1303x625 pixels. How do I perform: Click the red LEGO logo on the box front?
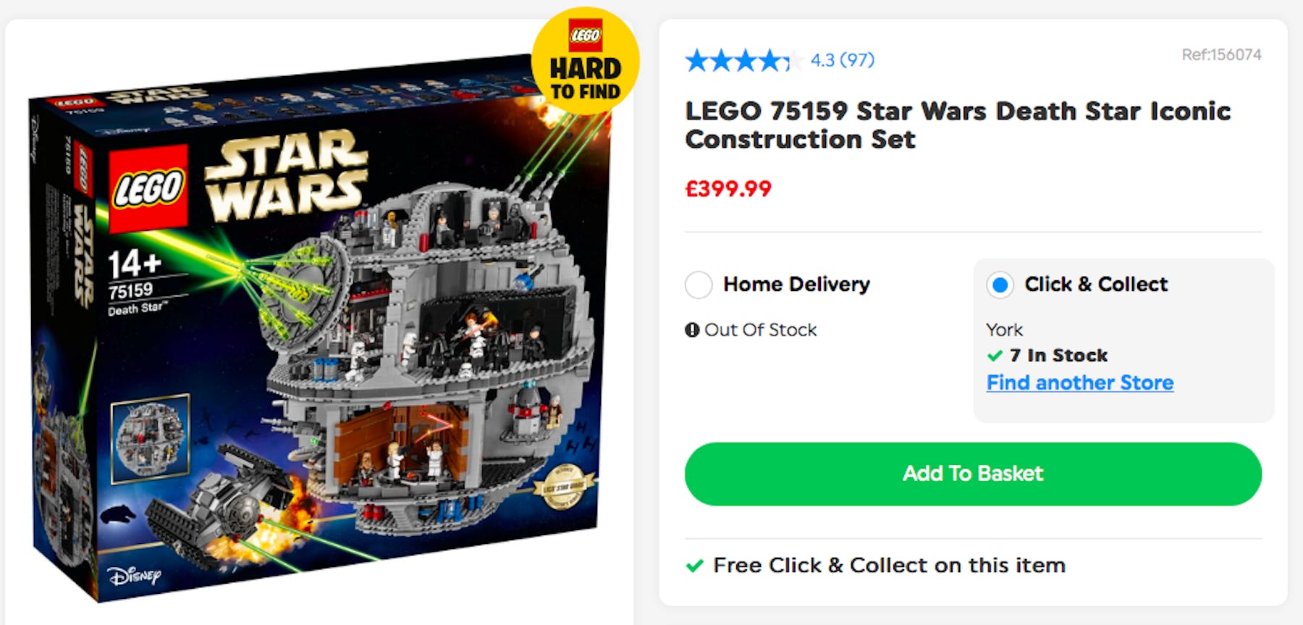[x=148, y=187]
